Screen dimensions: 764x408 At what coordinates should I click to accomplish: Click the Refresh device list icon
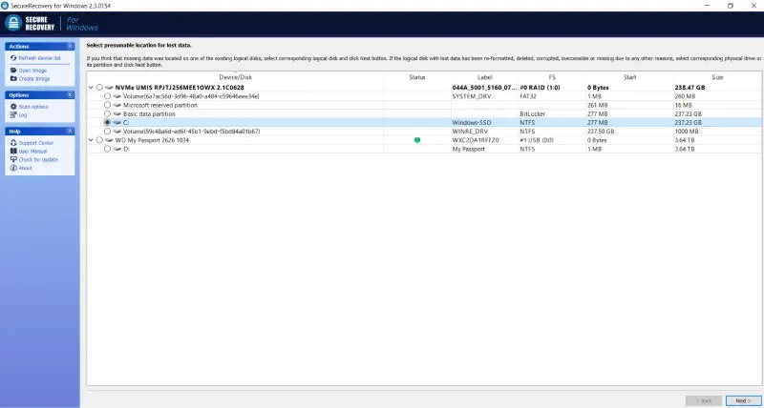[x=13, y=58]
